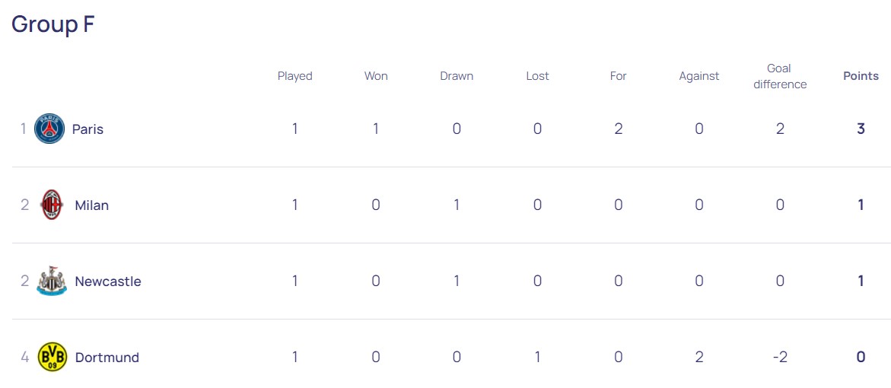Open the Newcastle team link
Viewport: 891px width, 388px height.
point(108,281)
